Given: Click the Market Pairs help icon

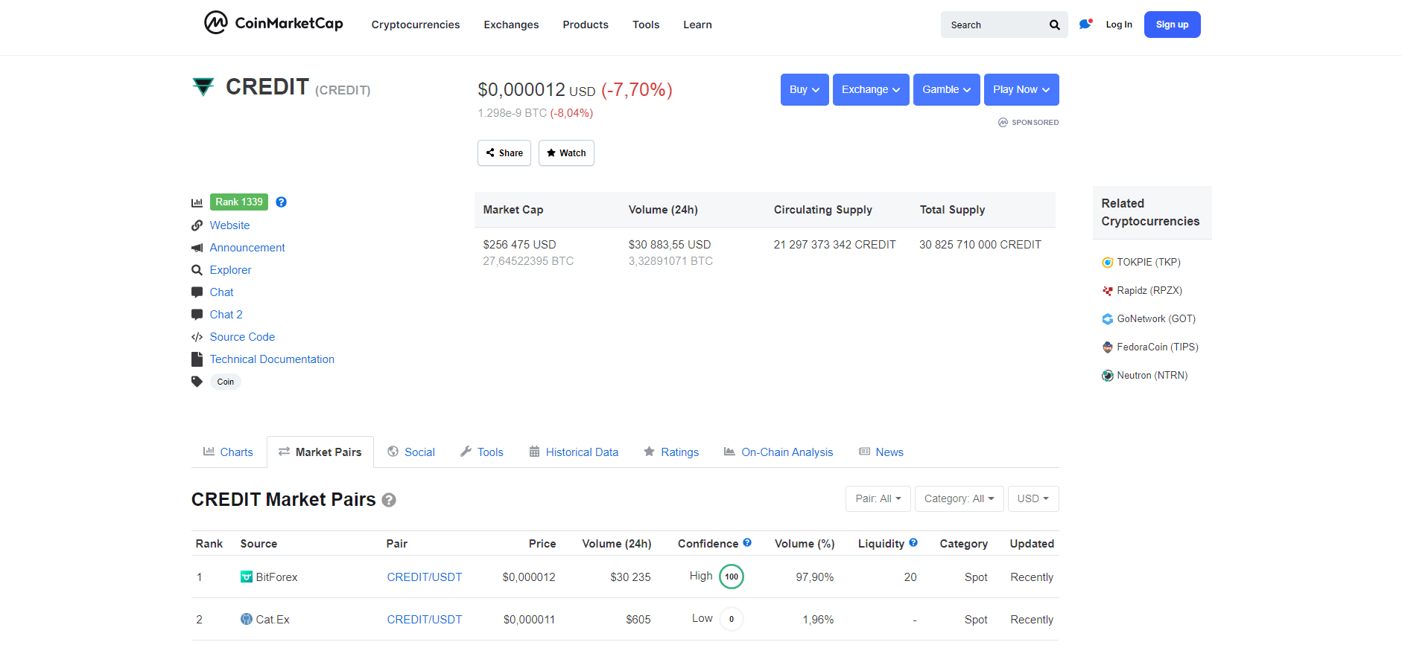Looking at the screenshot, I should click(389, 500).
